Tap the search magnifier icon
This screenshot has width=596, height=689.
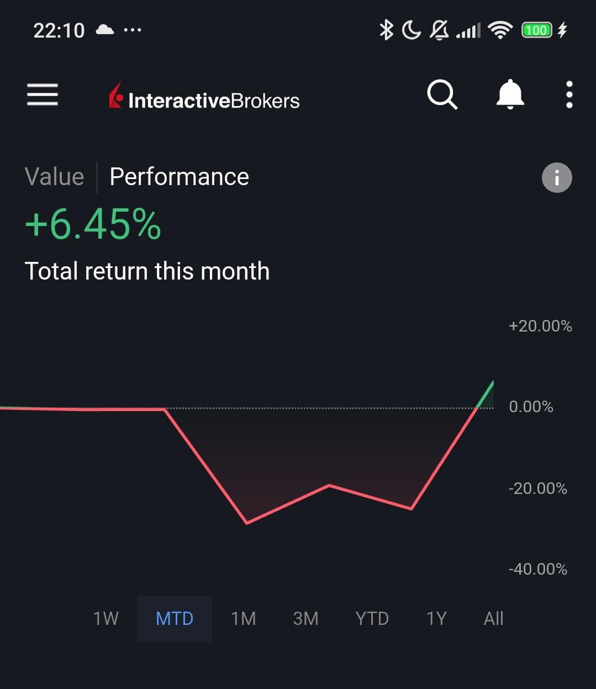[x=442, y=95]
